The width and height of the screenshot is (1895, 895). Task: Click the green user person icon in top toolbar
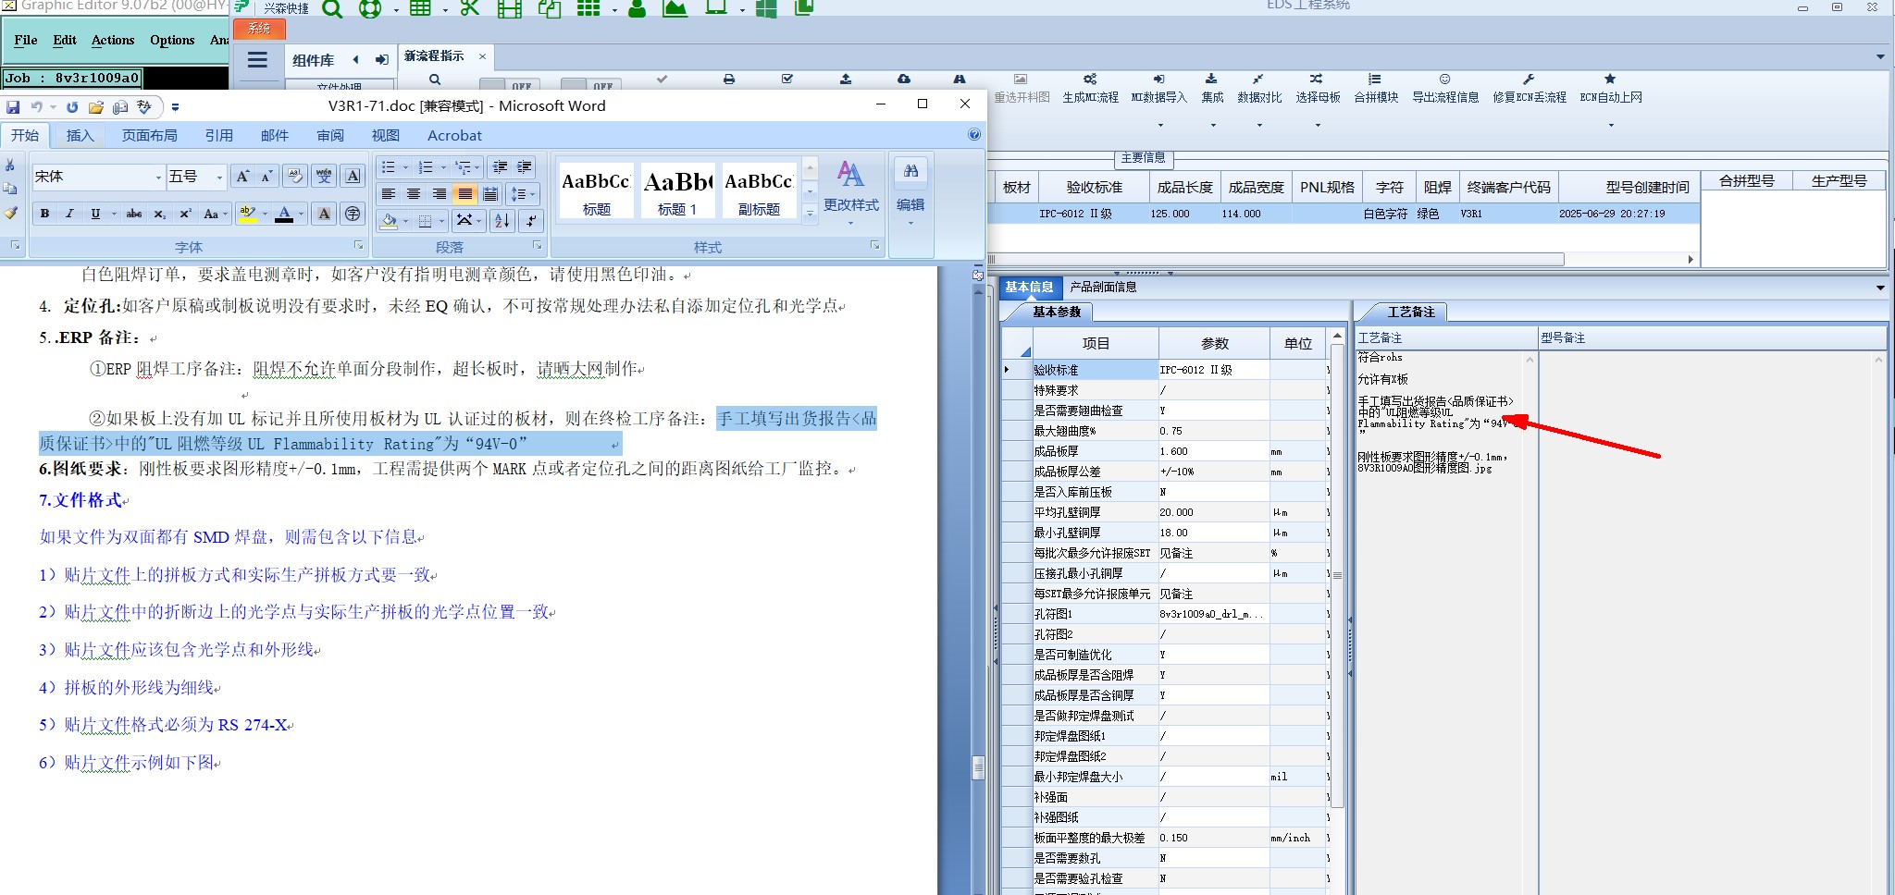637,9
